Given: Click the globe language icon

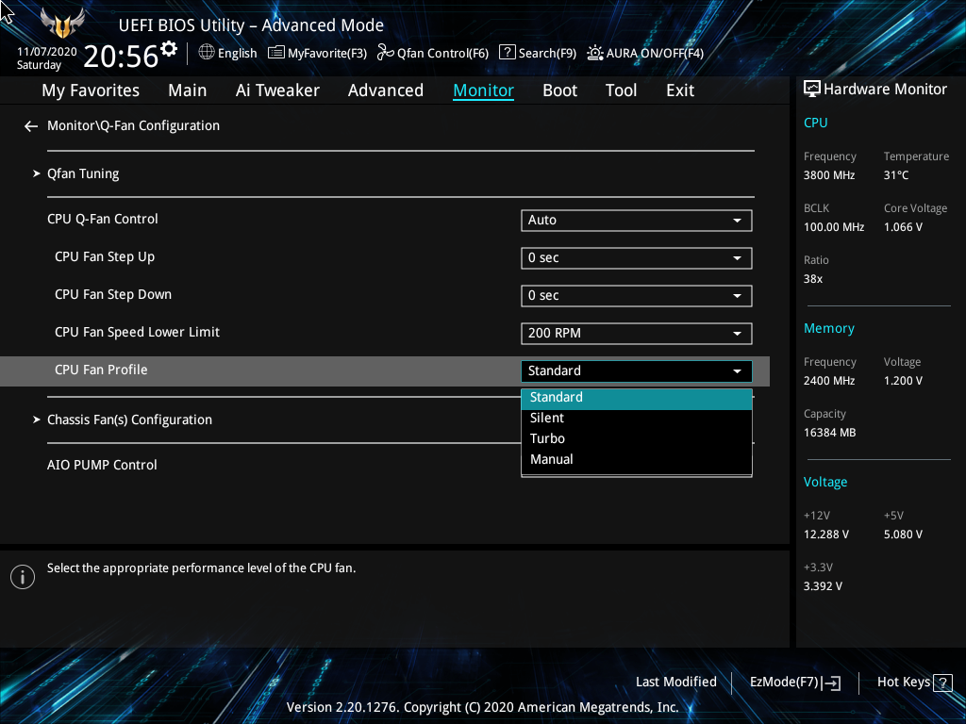Looking at the screenshot, I should pyautogui.click(x=207, y=53).
